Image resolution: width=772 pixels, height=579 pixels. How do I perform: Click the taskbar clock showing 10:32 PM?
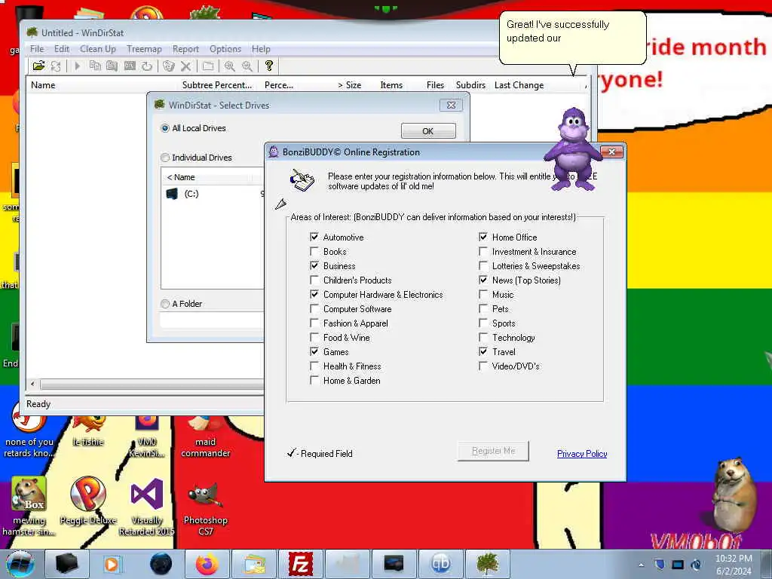point(734,564)
